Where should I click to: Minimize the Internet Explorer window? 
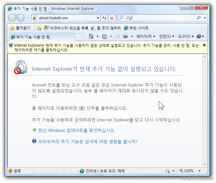pyautogui.click(x=184, y=8)
